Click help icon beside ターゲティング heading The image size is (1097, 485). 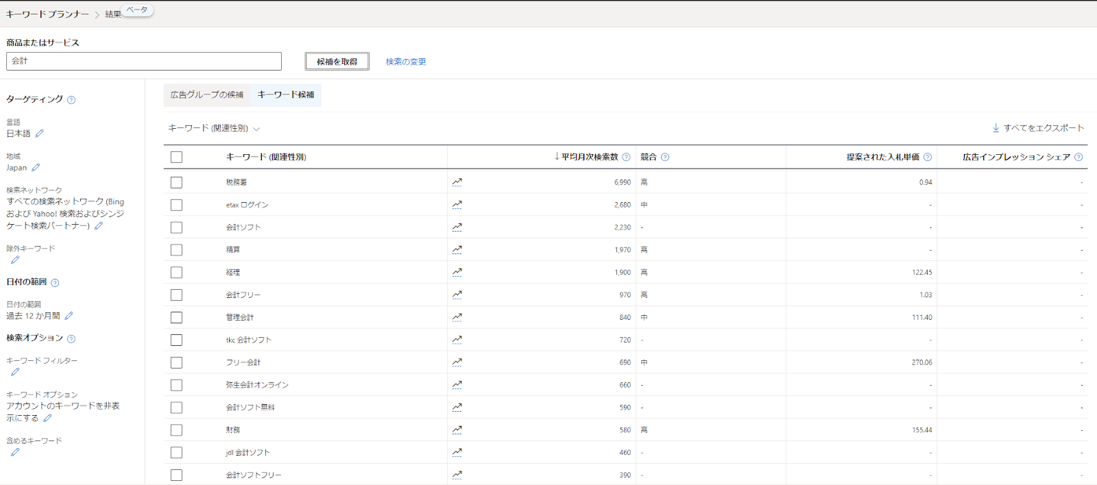71,100
